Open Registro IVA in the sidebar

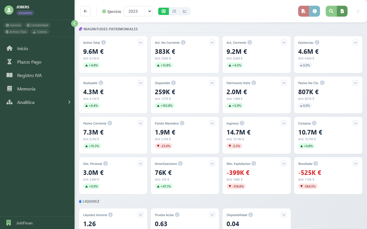click(29, 75)
